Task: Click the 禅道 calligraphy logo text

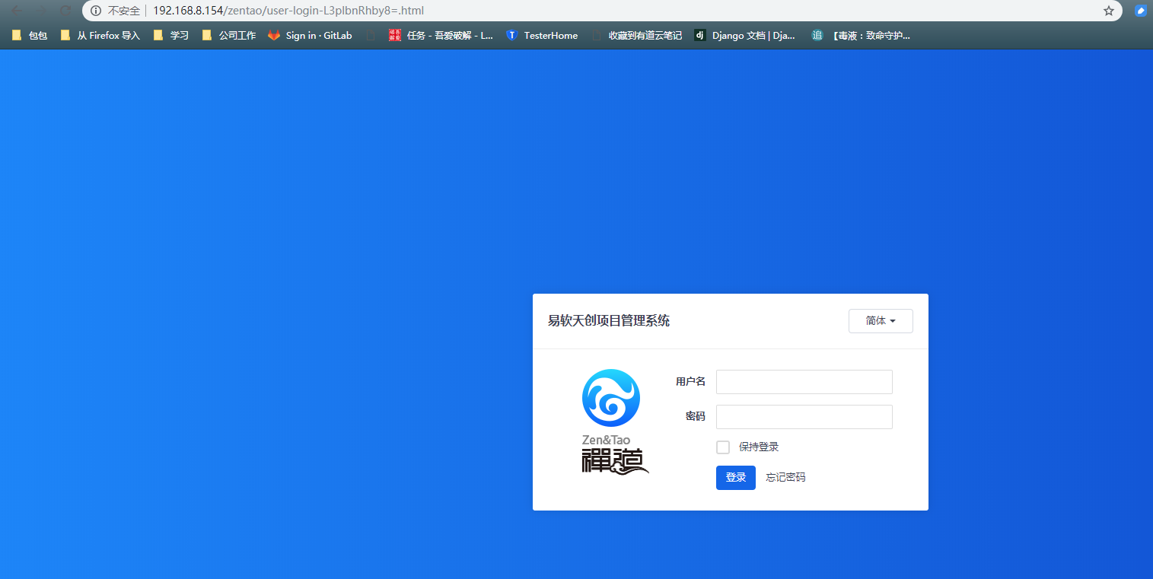Action: click(x=615, y=461)
